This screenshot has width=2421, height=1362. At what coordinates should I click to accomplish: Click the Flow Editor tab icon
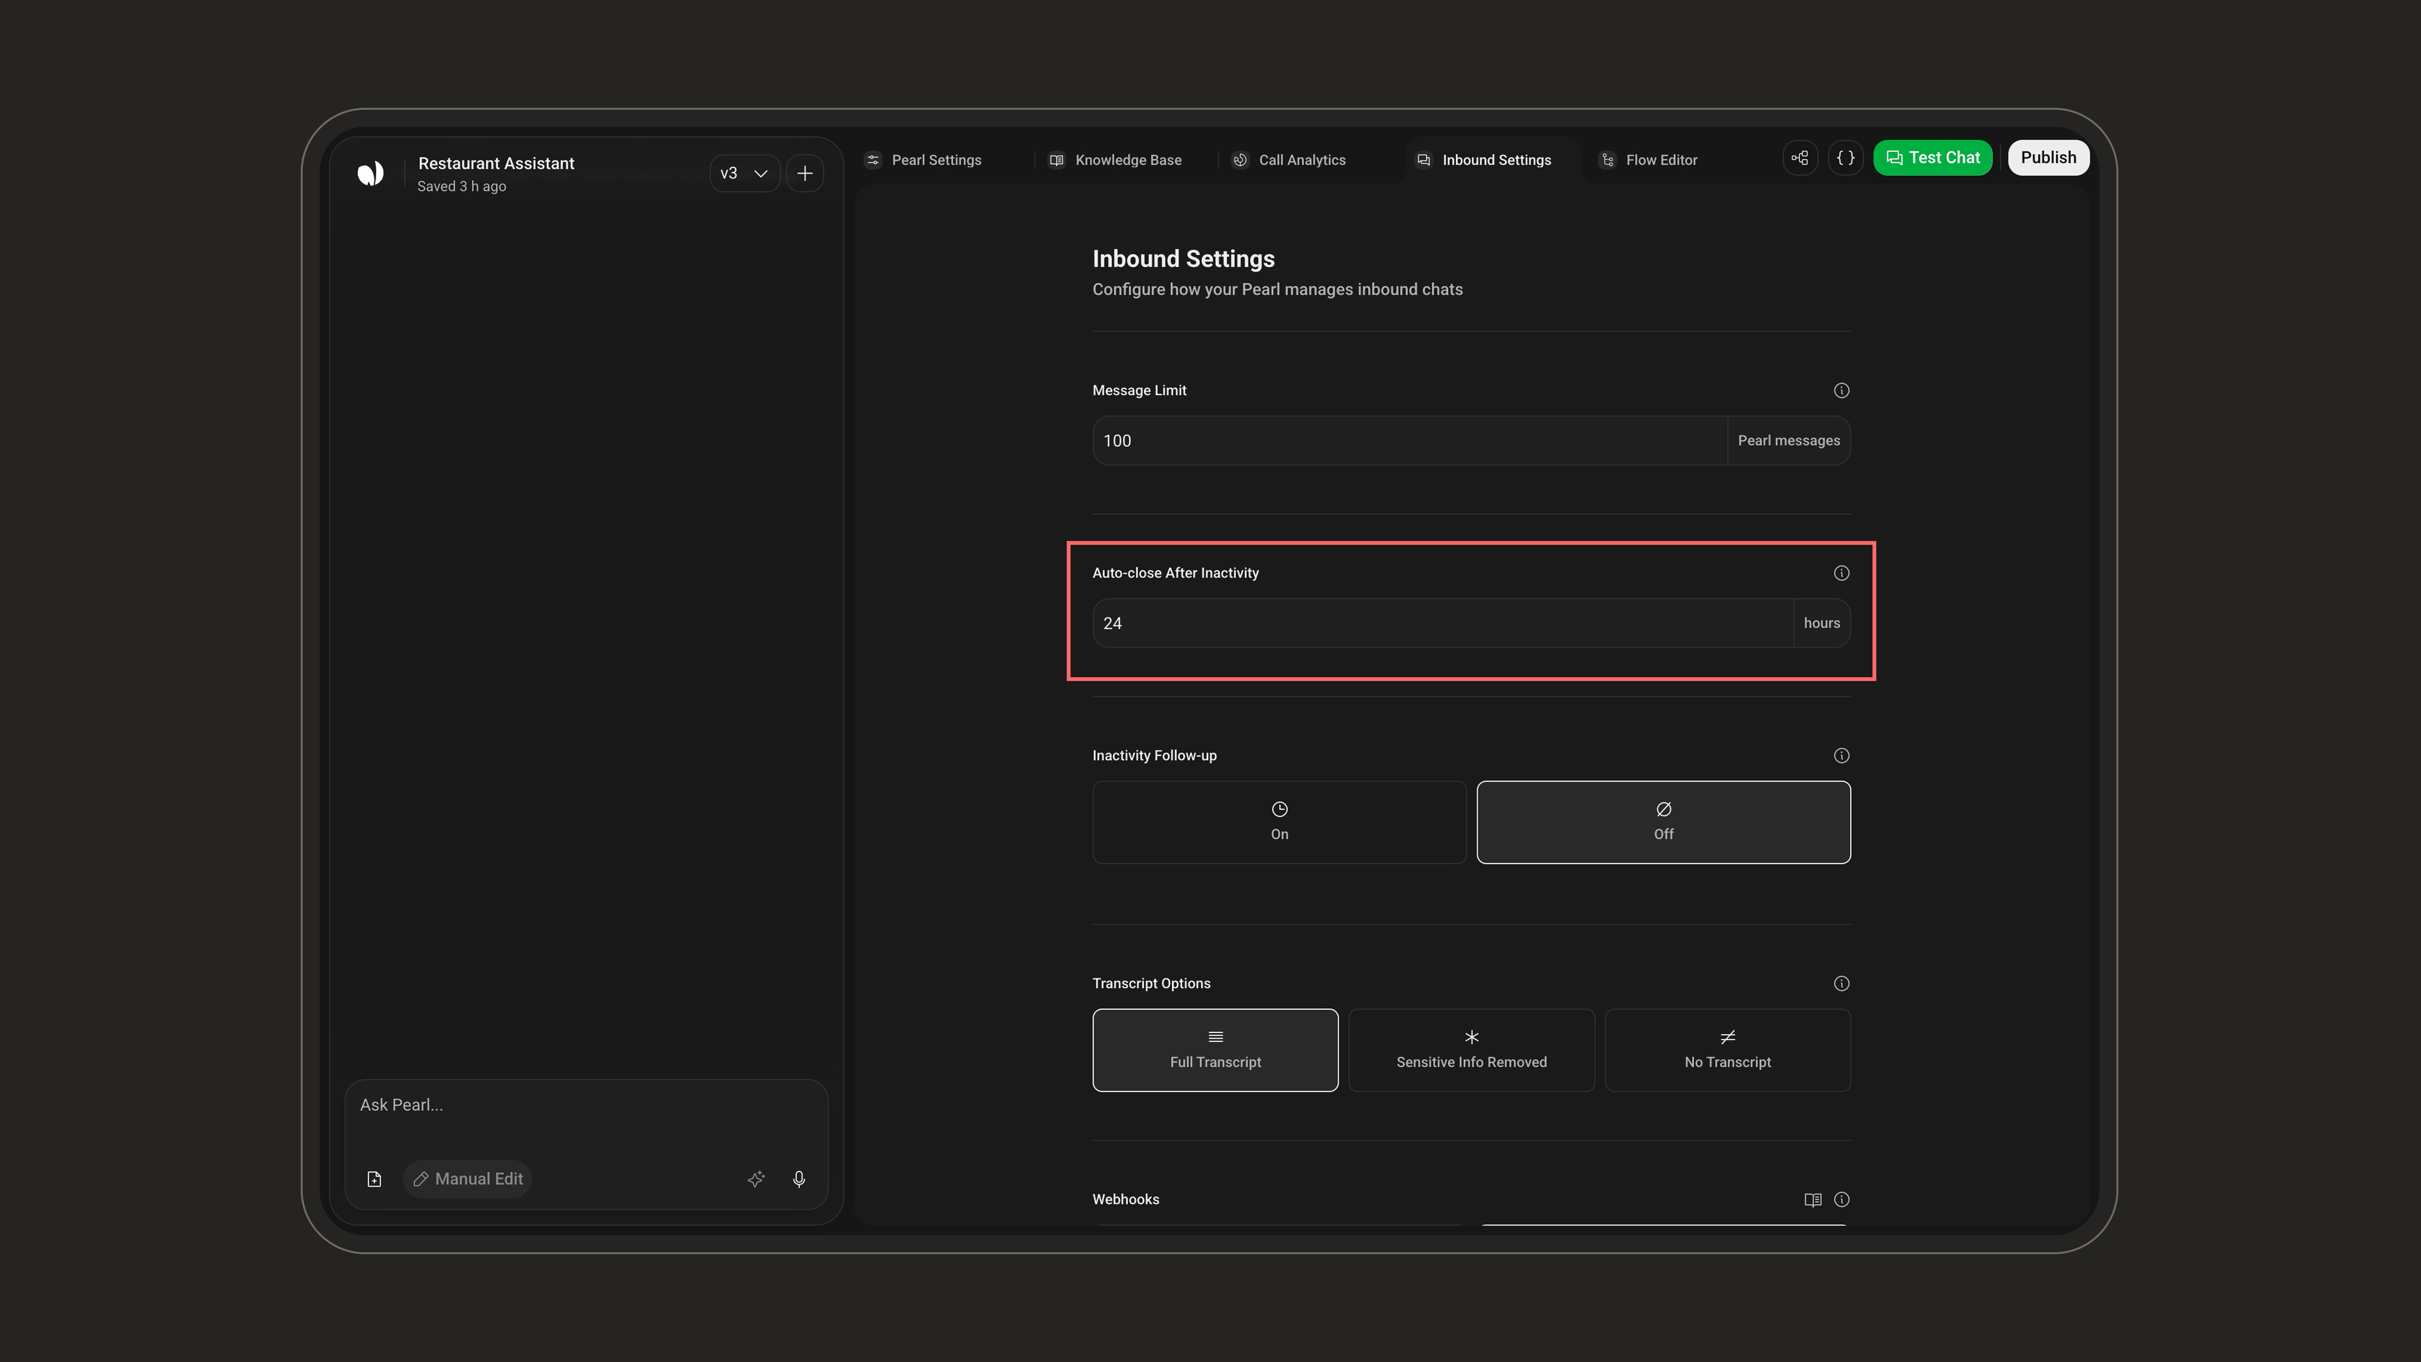(1608, 160)
